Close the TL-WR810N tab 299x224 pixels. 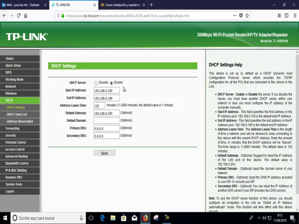point(94,5)
